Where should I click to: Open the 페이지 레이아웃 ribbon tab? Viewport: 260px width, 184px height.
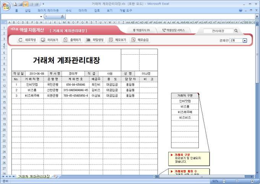(x=48, y=10)
